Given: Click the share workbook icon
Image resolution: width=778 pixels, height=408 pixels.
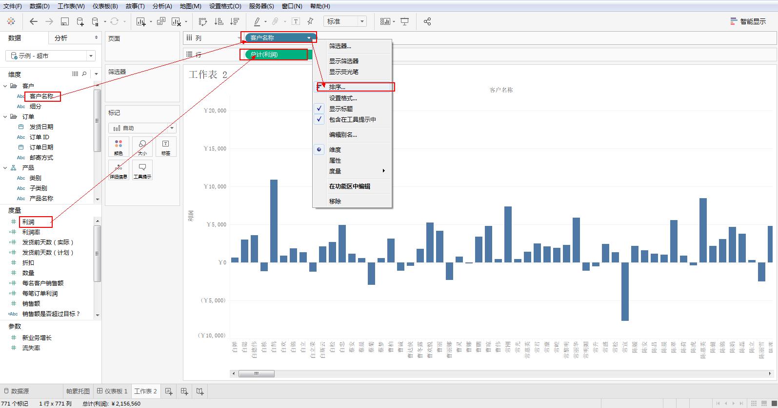Looking at the screenshot, I should coord(427,21).
